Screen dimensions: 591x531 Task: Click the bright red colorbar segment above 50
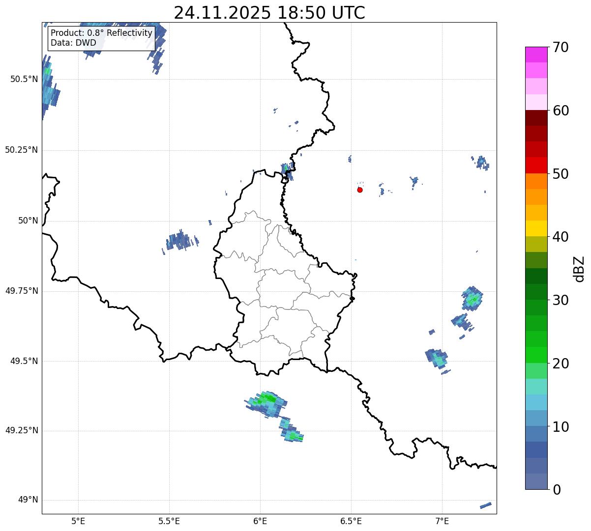click(536, 166)
